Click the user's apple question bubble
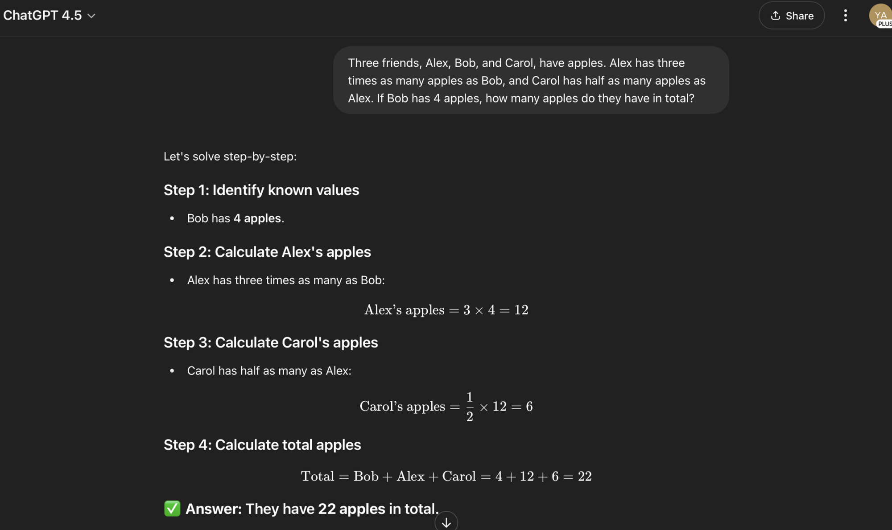 (531, 80)
